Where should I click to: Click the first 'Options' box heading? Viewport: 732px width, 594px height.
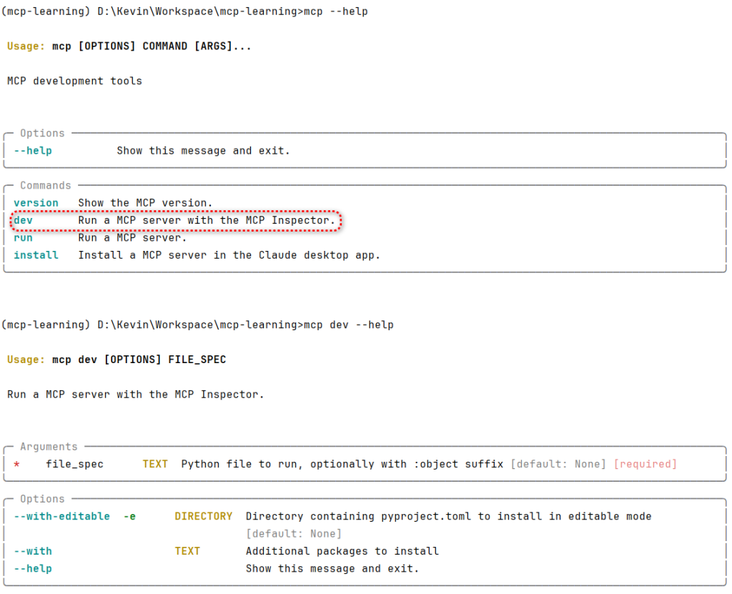(x=42, y=133)
